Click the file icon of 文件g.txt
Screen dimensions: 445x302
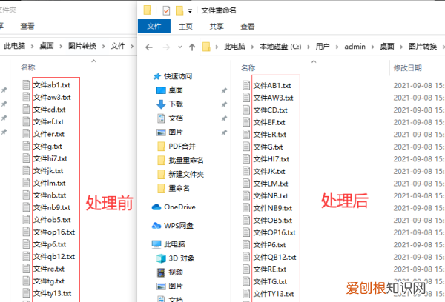point(26,146)
